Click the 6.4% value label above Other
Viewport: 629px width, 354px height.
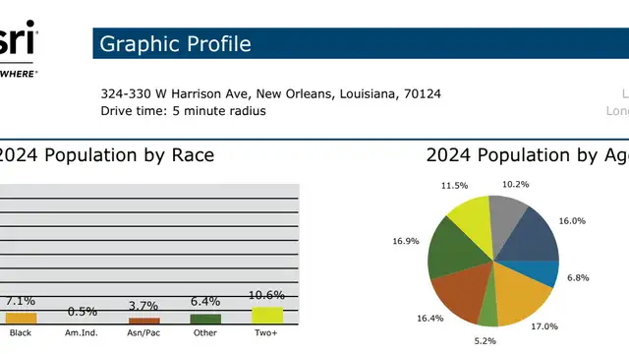205,302
